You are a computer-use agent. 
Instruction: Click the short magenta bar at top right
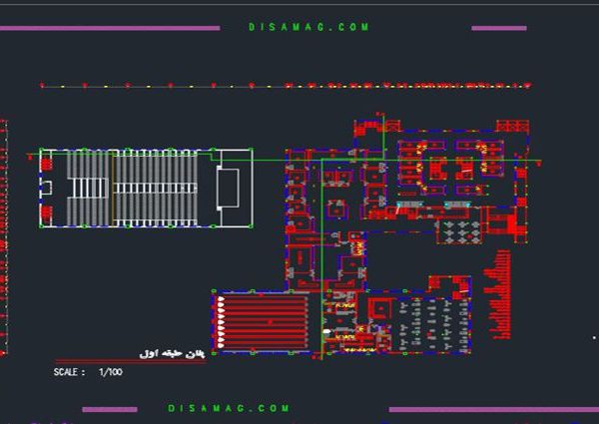pyautogui.click(x=498, y=28)
